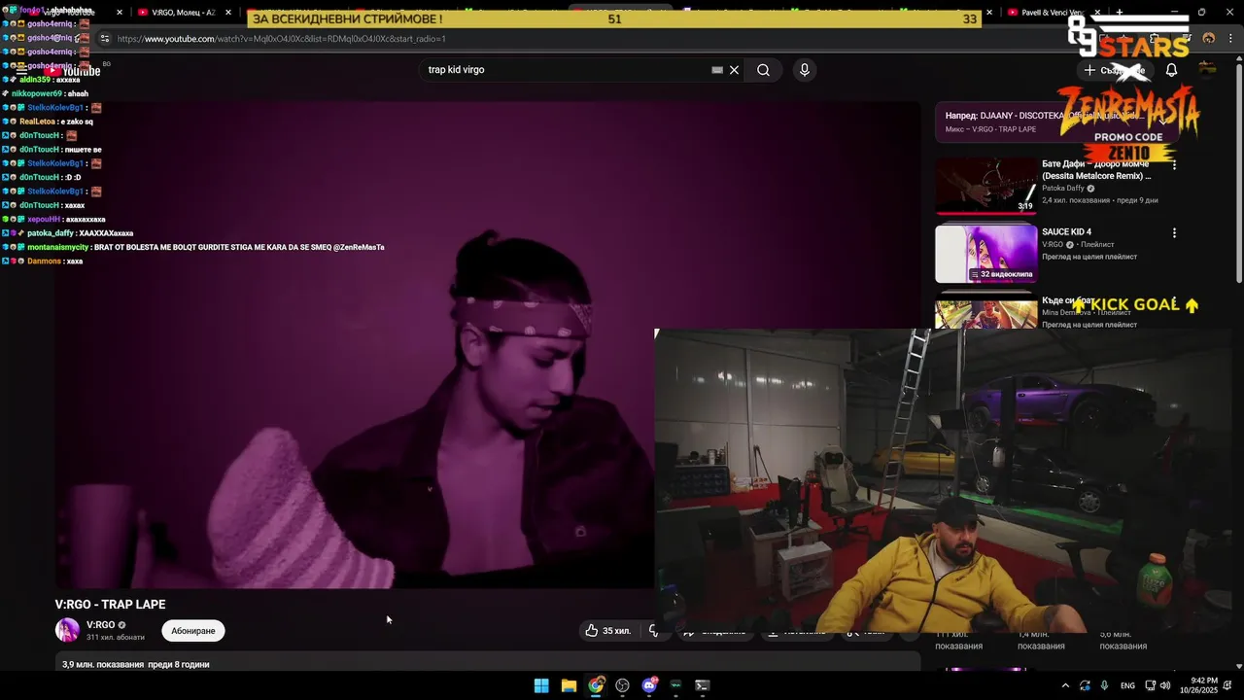Viewport: 1244px width, 700px height.
Task: Click the 'Преглед на целия плейлист' link under SAUCE KID 4
Action: tap(1088, 257)
